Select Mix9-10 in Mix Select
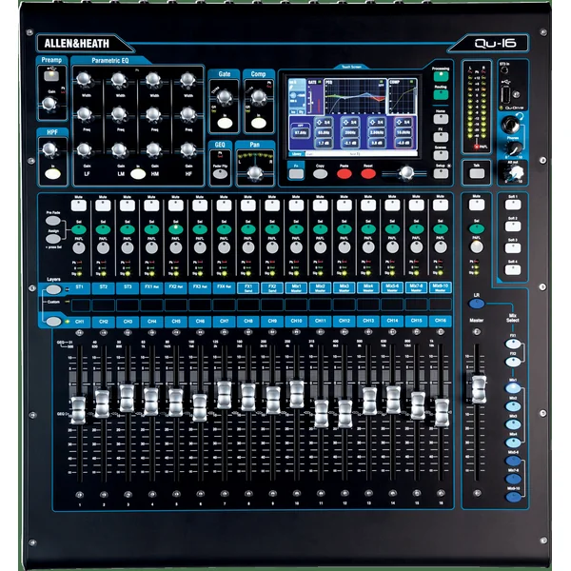The height and width of the screenshot is (571, 571). coord(514,497)
